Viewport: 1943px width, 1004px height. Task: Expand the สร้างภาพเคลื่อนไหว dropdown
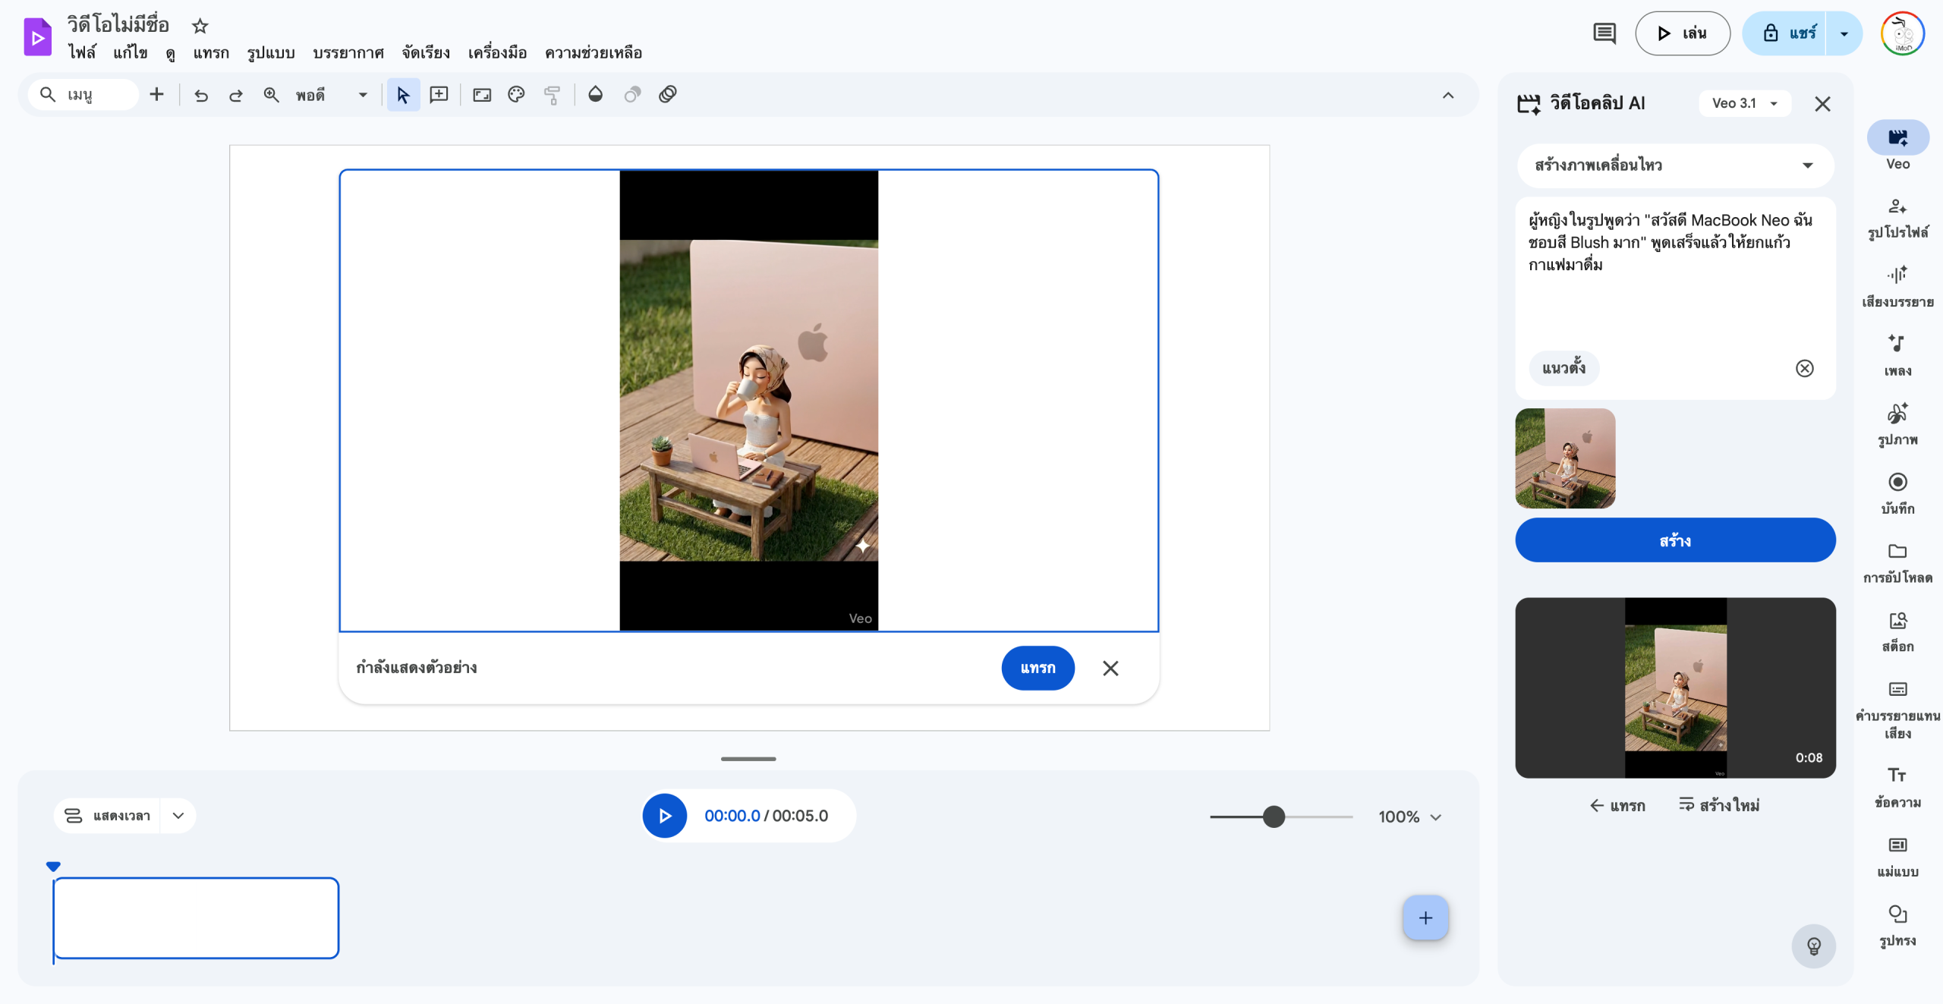(x=1675, y=165)
